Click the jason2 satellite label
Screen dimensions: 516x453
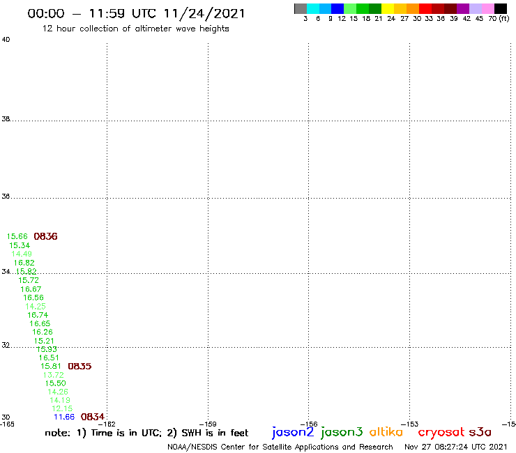click(293, 432)
